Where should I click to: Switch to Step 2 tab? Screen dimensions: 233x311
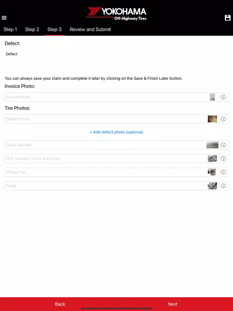tap(32, 30)
